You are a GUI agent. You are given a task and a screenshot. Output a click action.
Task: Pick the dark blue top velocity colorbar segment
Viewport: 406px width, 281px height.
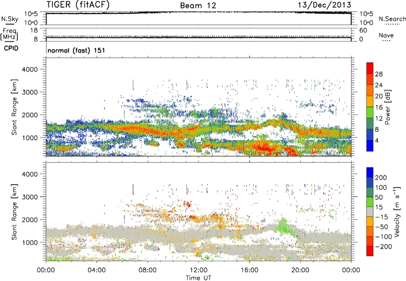[370, 172]
